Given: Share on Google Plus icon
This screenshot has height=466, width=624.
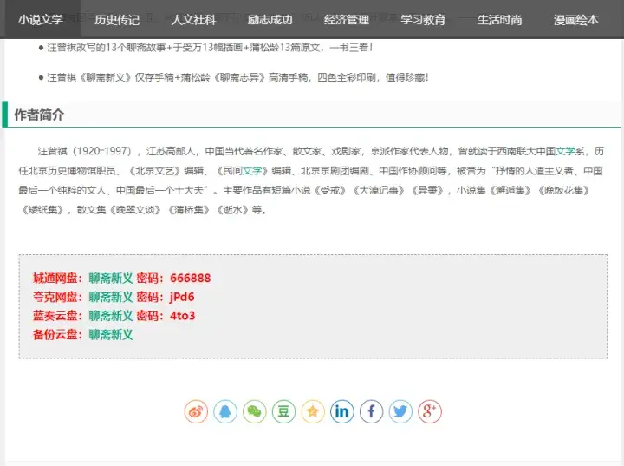Looking at the screenshot, I should 430,411.
